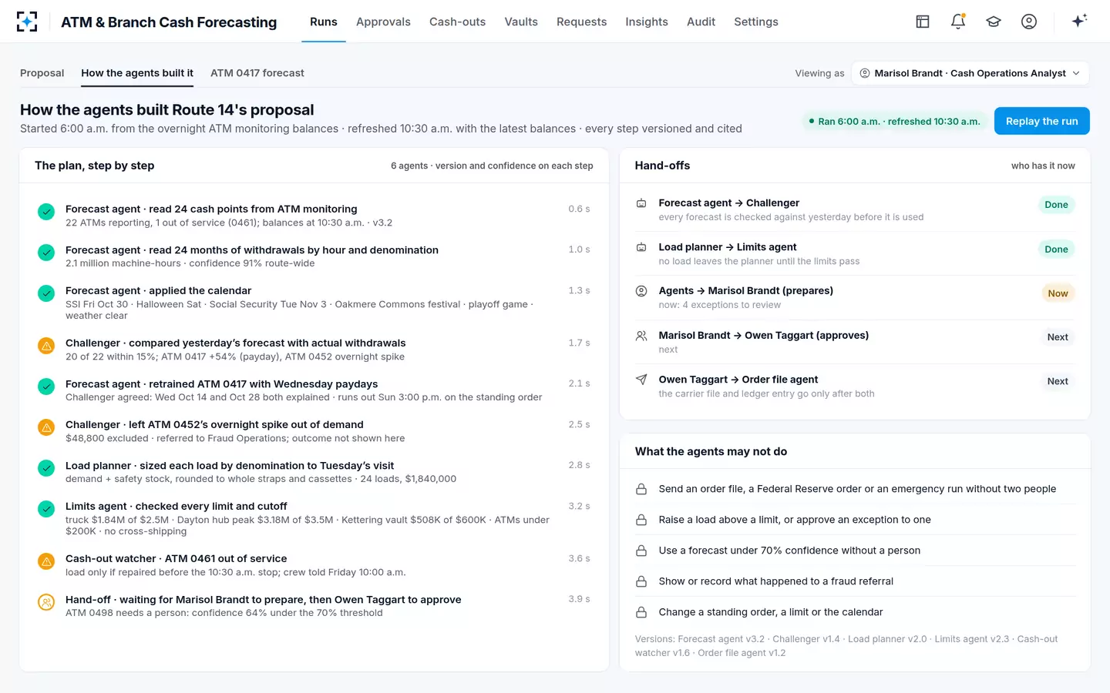Viewport: 1110px width, 693px height.
Task: Click person icon beside 'Hand-off · waiting for Marisol Brandt'
Action: coord(46,602)
